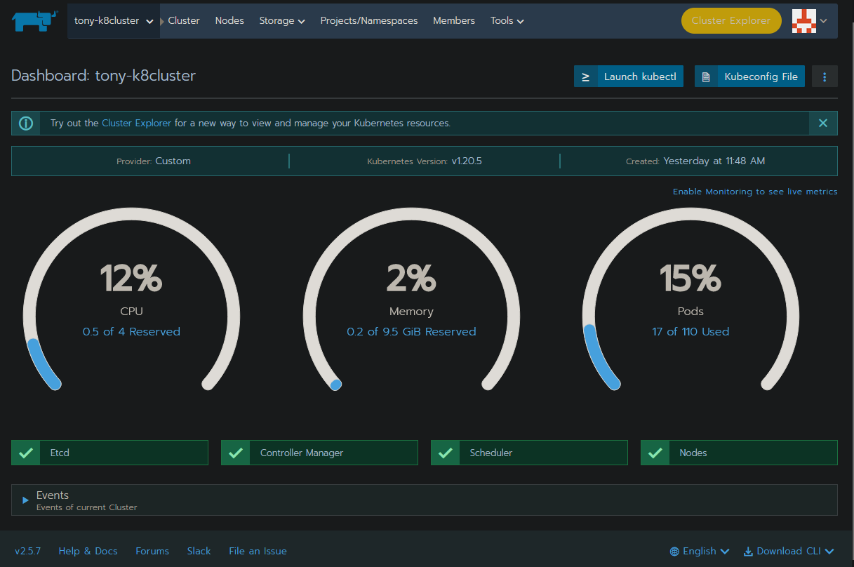Screen dimensions: 854x567
Task: Open the tony-k8cluster cluster selector dropdown
Action: point(114,20)
